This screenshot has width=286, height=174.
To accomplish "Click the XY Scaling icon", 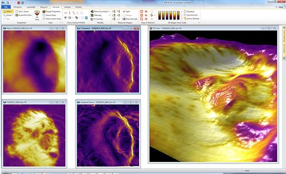I will coord(92,19).
